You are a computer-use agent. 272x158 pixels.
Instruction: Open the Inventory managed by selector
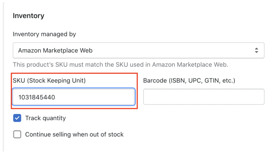coord(138,50)
